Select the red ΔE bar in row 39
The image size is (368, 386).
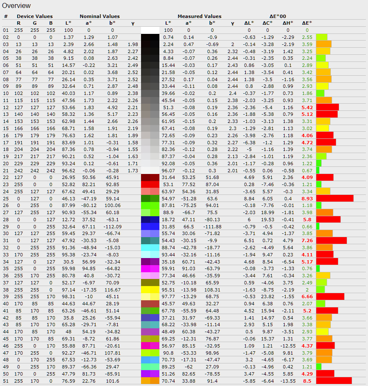(330, 297)
